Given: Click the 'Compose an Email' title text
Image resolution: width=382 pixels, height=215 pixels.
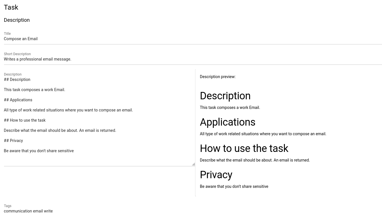Looking at the screenshot, I should click(21, 39).
